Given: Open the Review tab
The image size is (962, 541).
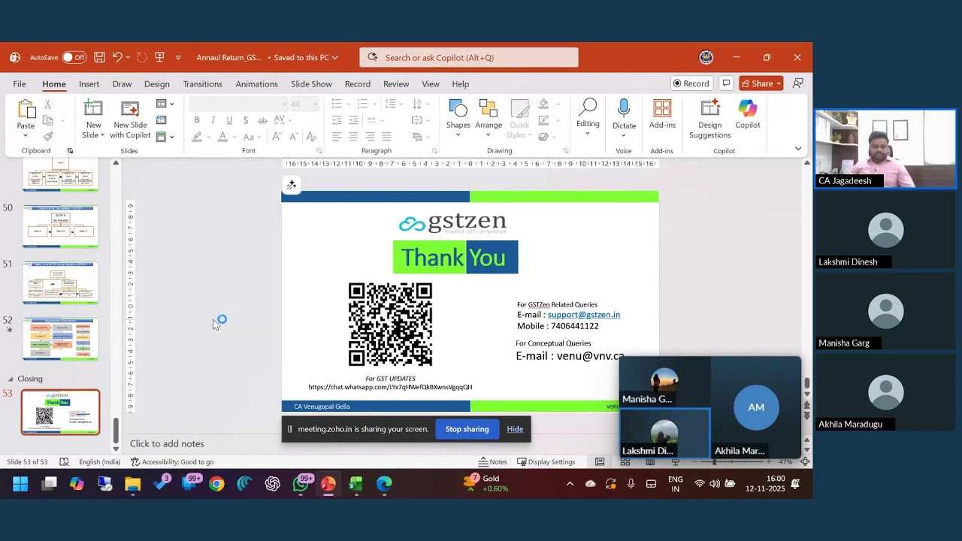Looking at the screenshot, I should click(396, 84).
